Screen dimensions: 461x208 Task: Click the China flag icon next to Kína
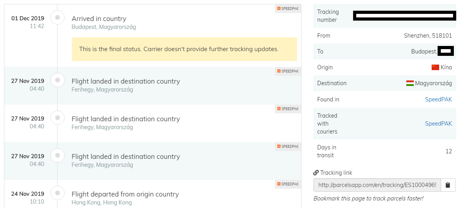(435, 67)
